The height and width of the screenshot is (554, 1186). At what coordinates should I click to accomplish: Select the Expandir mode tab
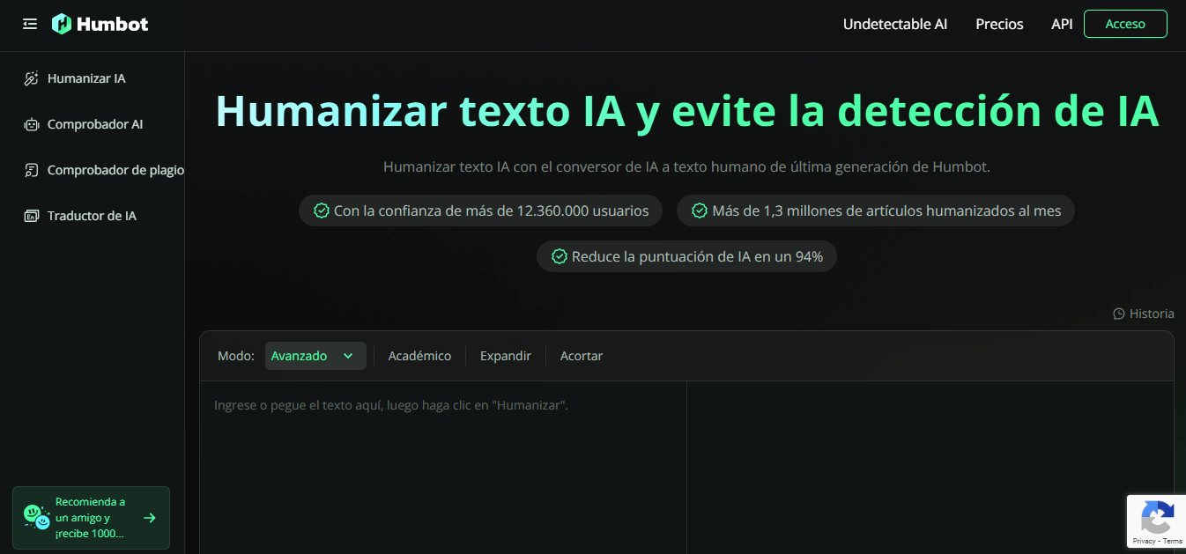(x=506, y=356)
